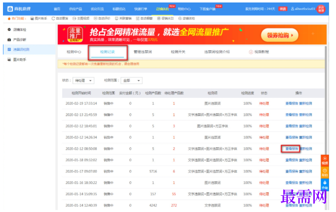Click 重新检测 for the 2020-02-19 17:33:14 record
Viewport: 336px width, 212px height.
tap(305, 103)
